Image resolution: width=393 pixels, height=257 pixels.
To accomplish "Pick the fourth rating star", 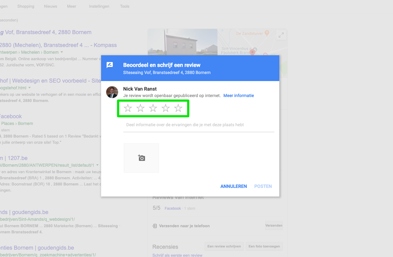I will click(x=166, y=108).
